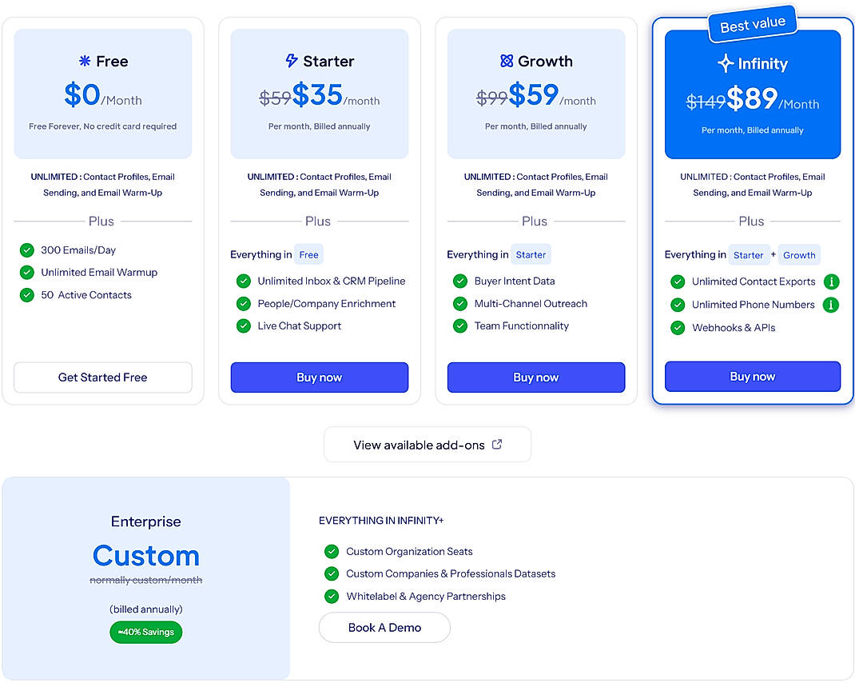Click the 'Webhooks & APIs' feature text
The width and height of the screenshot is (855, 683).
[734, 328]
